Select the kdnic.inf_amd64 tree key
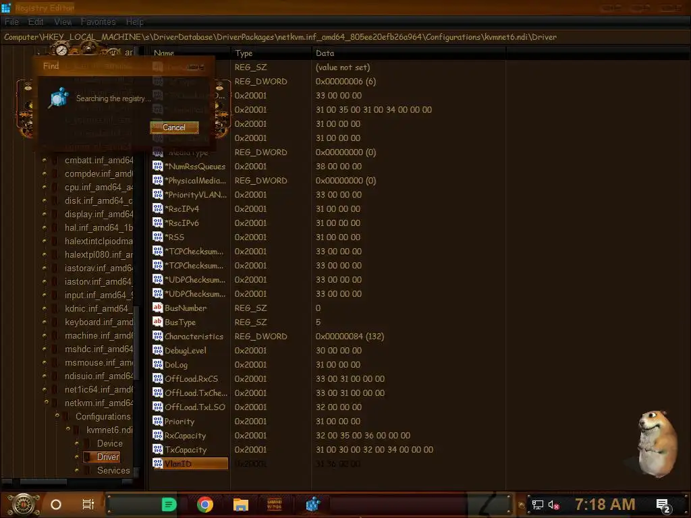This screenshot has height=518, width=691. coord(99,308)
